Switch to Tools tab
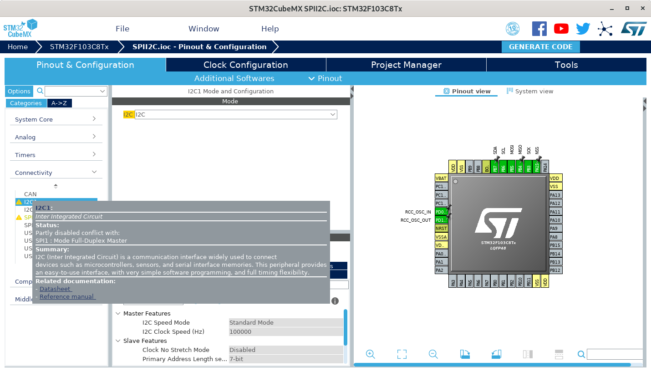 pyautogui.click(x=566, y=65)
